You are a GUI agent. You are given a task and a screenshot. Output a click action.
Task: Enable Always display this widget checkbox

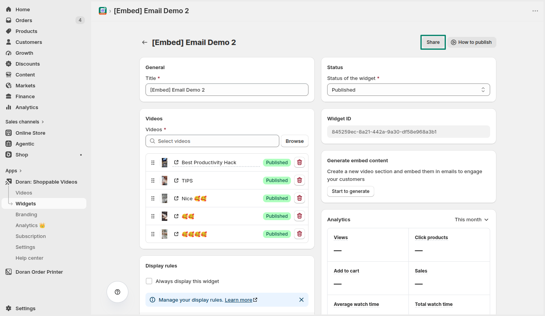point(149,281)
